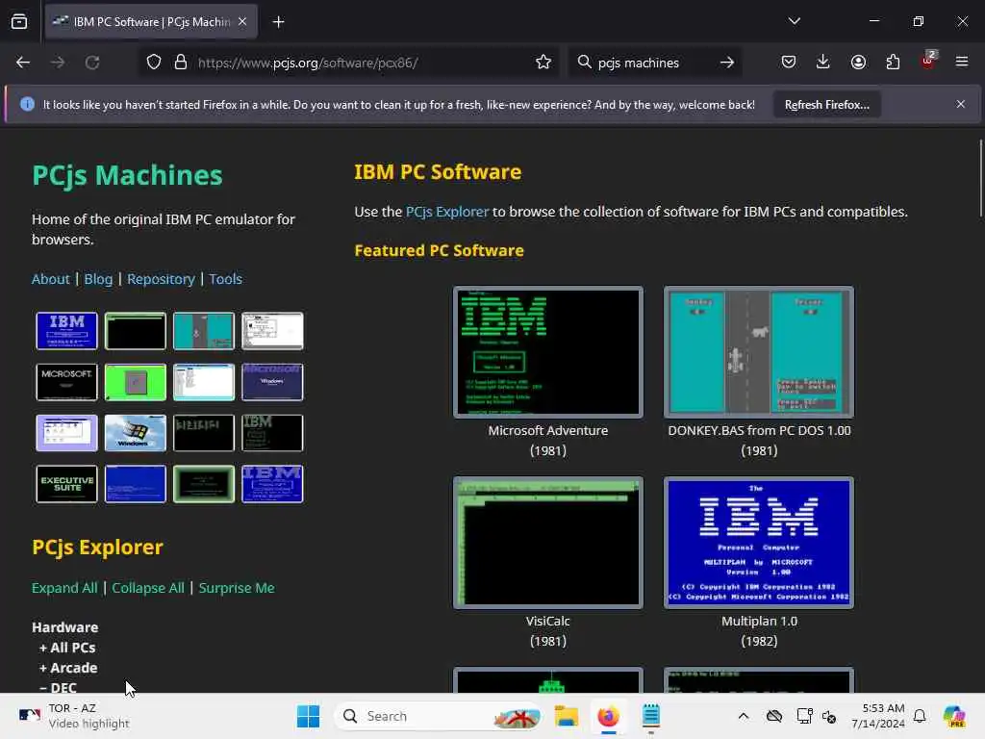
Task: Click the 'DONKEY.BAS from PC DOS 1.00' caption
Action: pos(759,430)
